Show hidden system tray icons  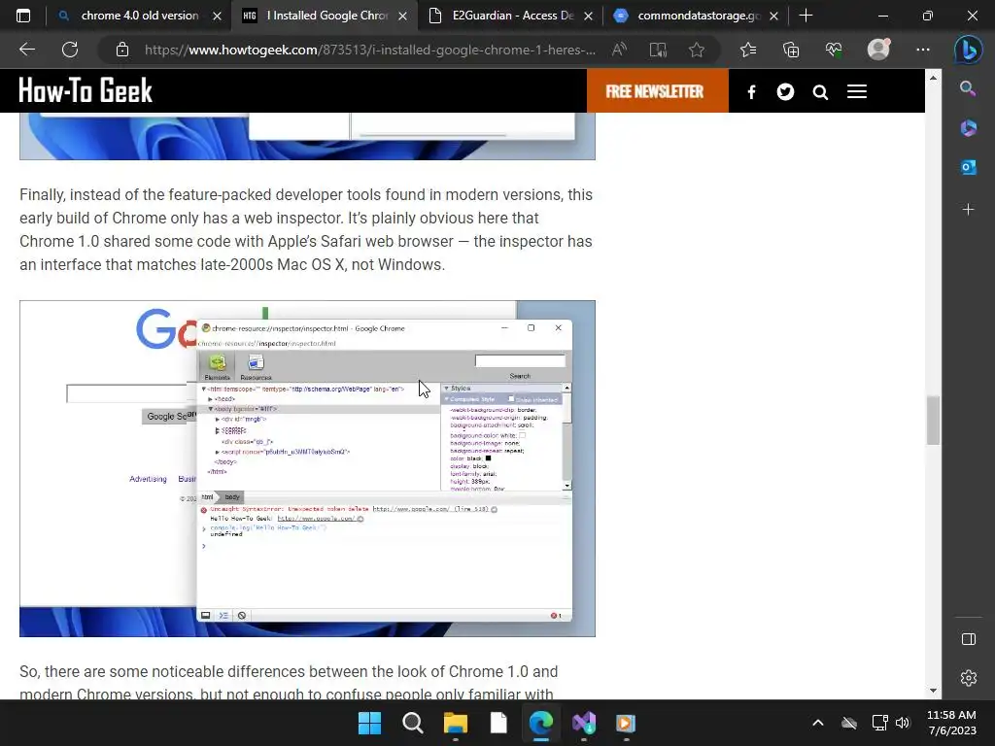click(x=818, y=723)
